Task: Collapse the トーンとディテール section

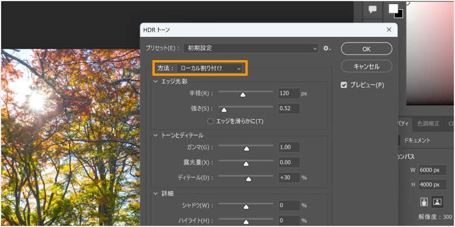Action: point(155,136)
